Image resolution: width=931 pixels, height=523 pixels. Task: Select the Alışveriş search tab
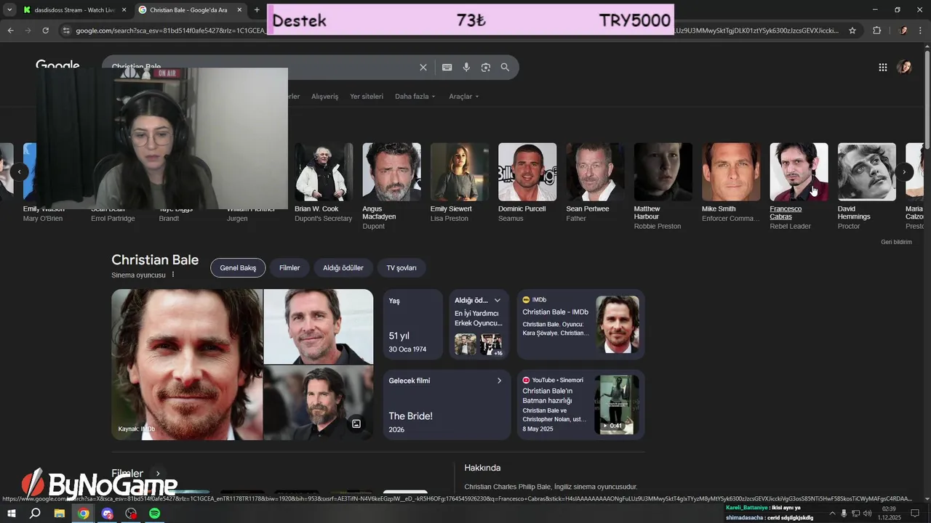[325, 97]
